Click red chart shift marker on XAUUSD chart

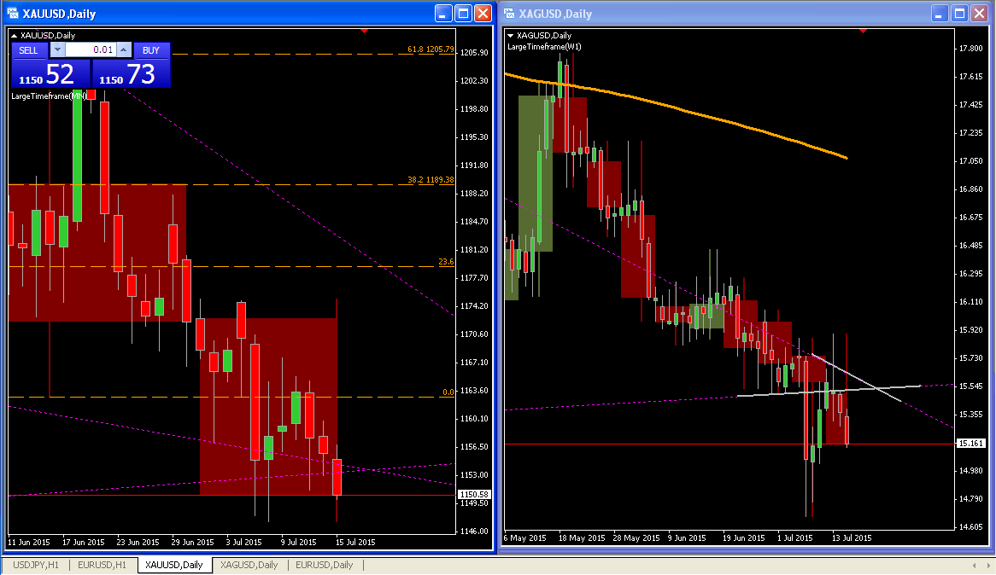point(365,31)
